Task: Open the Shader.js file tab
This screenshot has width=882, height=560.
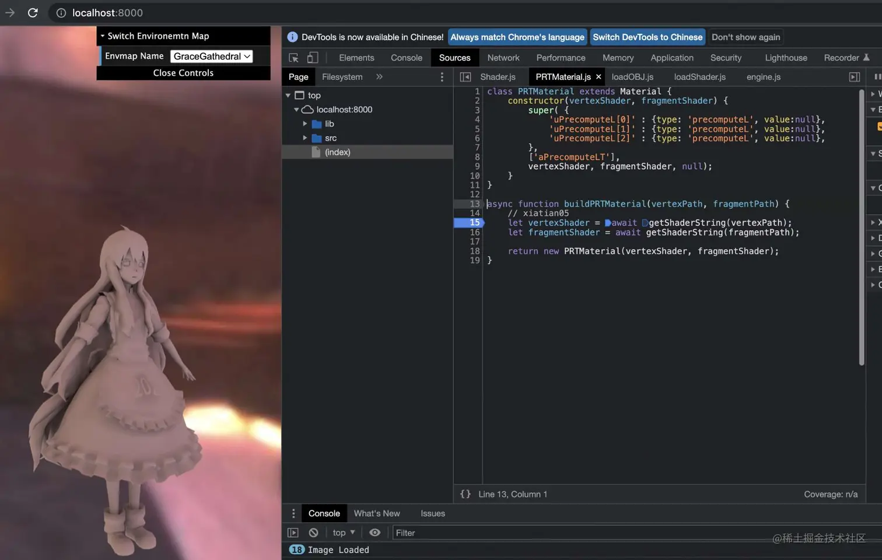Action: pos(498,77)
